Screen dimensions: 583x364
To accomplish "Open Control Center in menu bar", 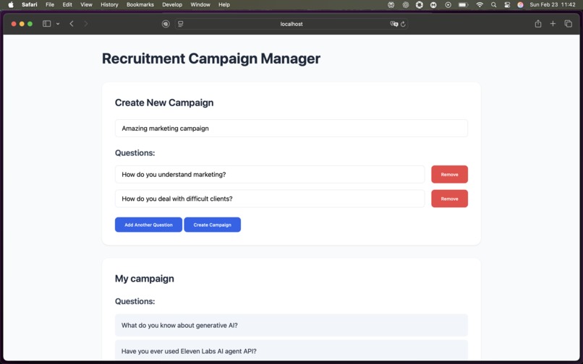I will 507,5.
